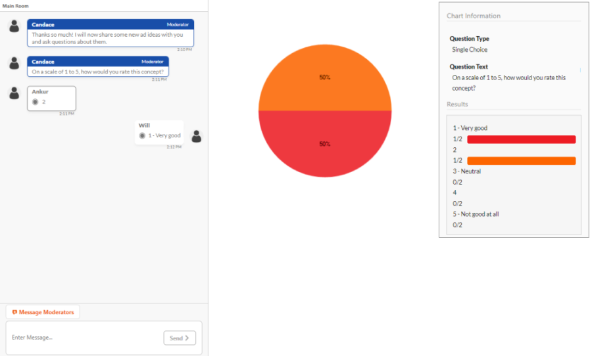Click the Send button arrow icon
The height and width of the screenshot is (356, 592).
(x=187, y=338)
